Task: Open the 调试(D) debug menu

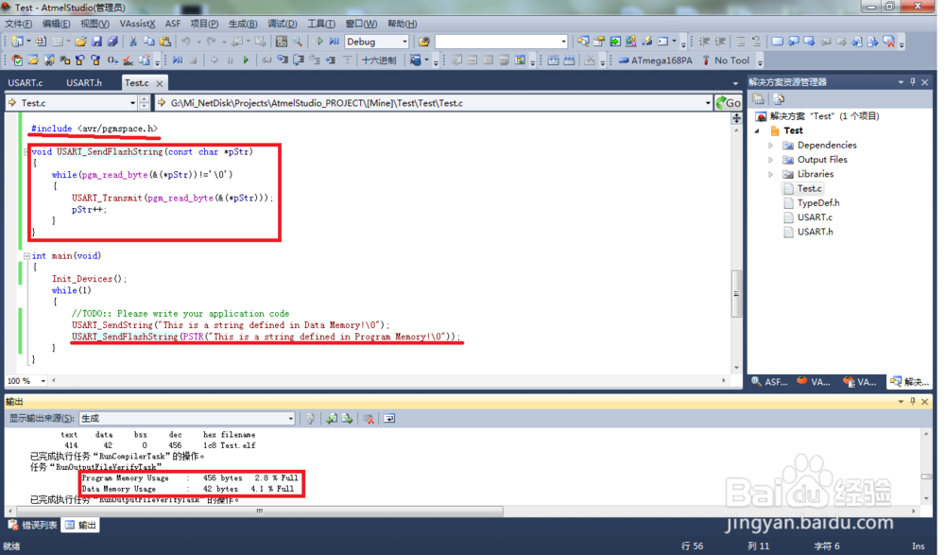Action: (x=282, y=24)
